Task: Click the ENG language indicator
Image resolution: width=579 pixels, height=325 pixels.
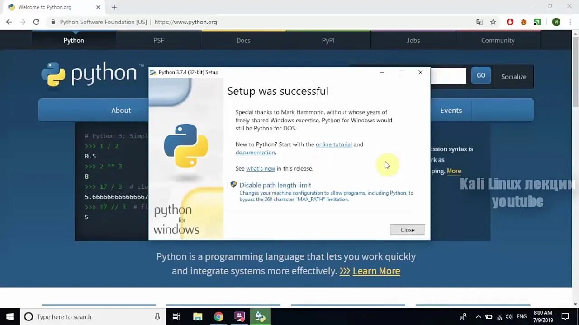Action: click(522, 316)
